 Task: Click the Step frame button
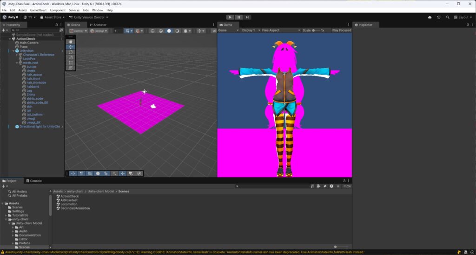247,17
